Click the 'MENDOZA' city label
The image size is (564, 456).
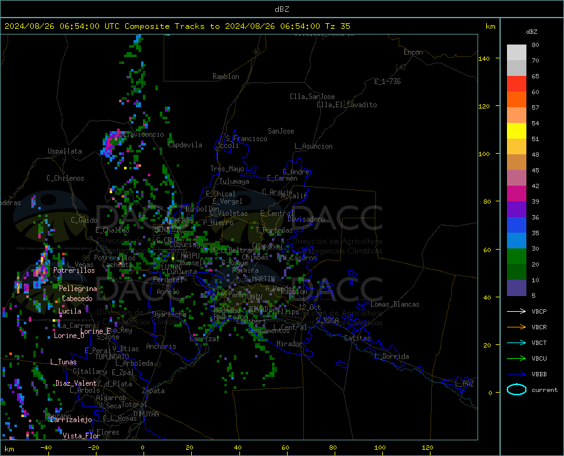point(167,230)
